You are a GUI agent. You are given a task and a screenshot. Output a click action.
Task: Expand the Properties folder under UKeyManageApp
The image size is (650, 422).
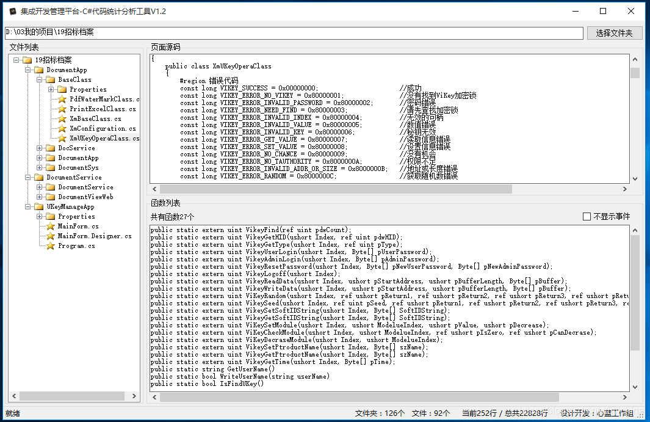tap(40, 216)
